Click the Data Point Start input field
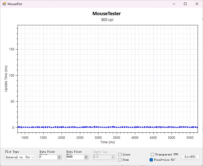 (x=48, y=157)
